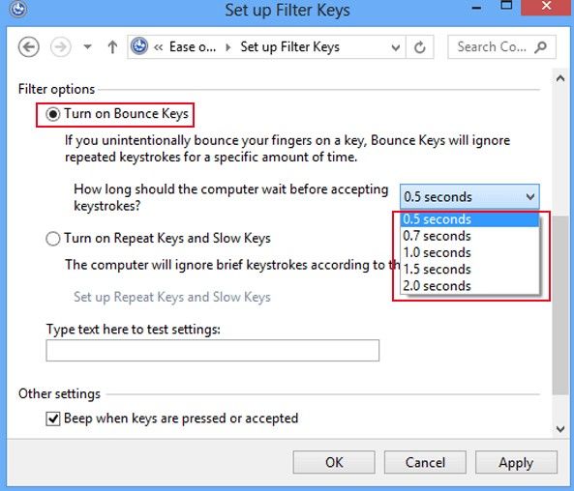Open Set up Repeat Keys and Slow Keys link
The height and width of the screenshot is (491, 574).
point(172,297)
